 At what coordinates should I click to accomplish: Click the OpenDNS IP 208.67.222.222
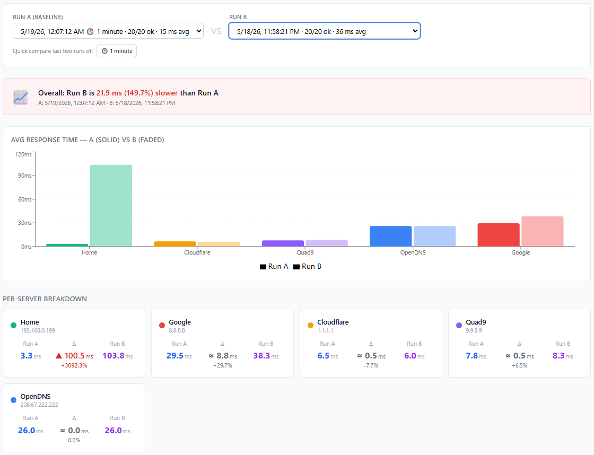[39, 405]
